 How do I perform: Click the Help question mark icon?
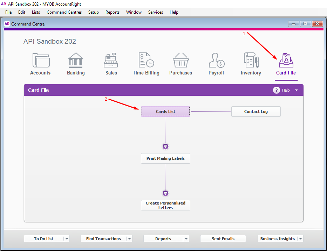coord(276,90)
